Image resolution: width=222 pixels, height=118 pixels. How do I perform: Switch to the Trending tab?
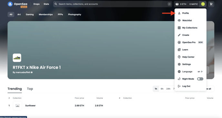click(15, 89)
